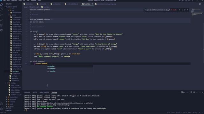This screenshot has height=114, width=204.
Task: Click the terminal shell java label icon
Action: 183,92
